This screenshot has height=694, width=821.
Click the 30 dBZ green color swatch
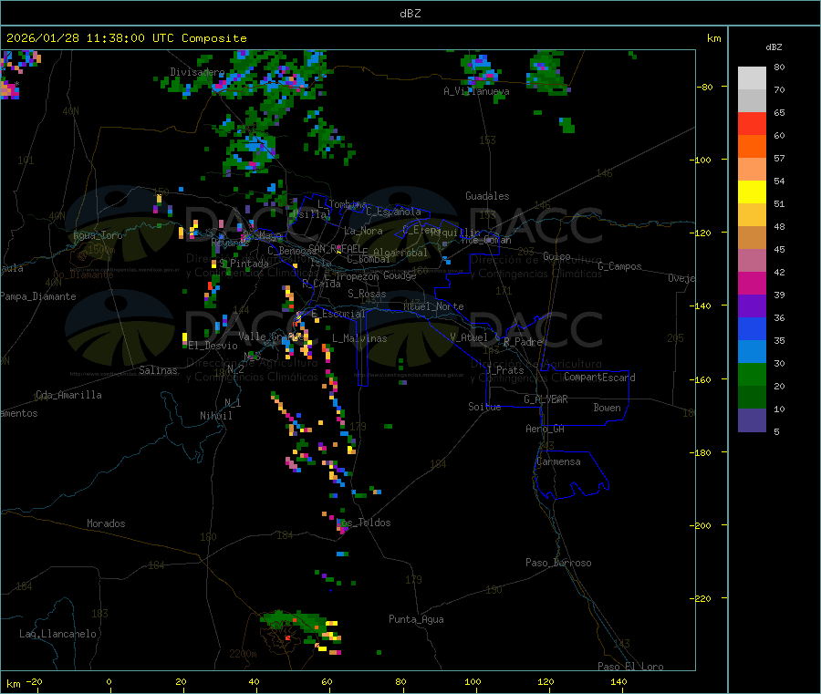[752, 374]
